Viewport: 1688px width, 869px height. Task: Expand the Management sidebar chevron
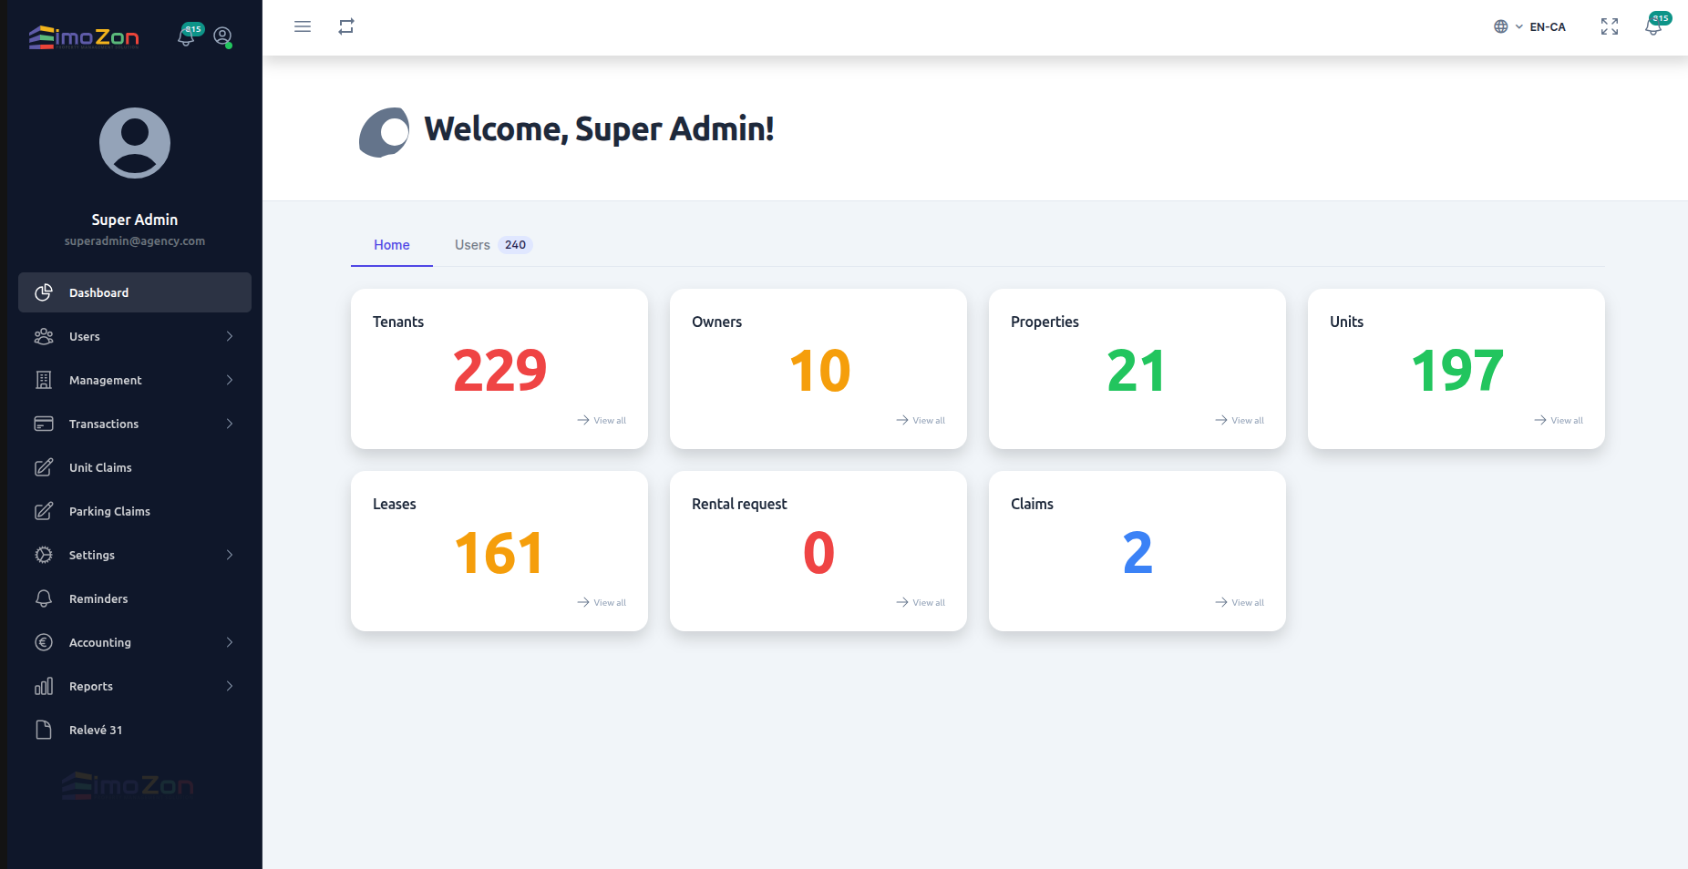pyautogui.click(x=230, y=380)
